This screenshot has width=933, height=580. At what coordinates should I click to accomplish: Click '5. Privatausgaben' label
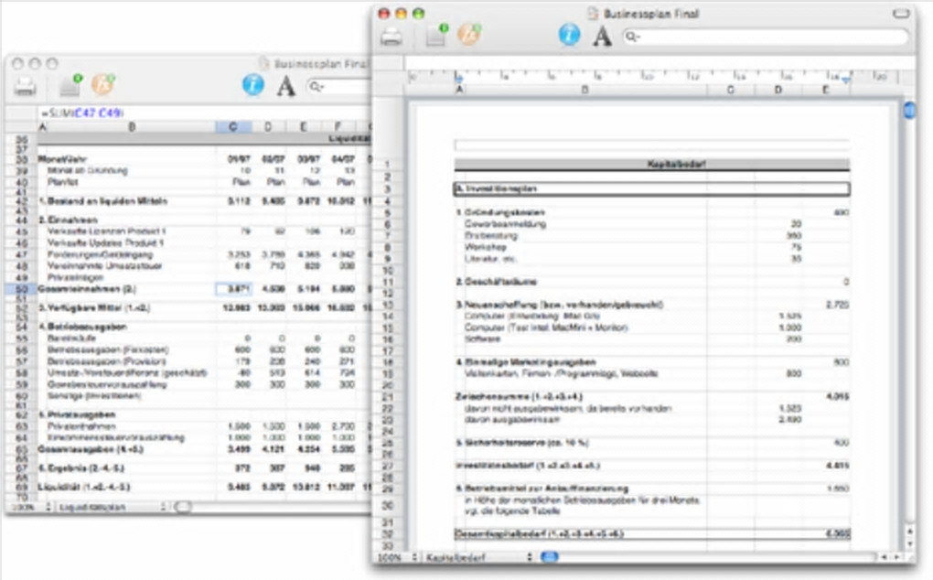tap(77, 414)
